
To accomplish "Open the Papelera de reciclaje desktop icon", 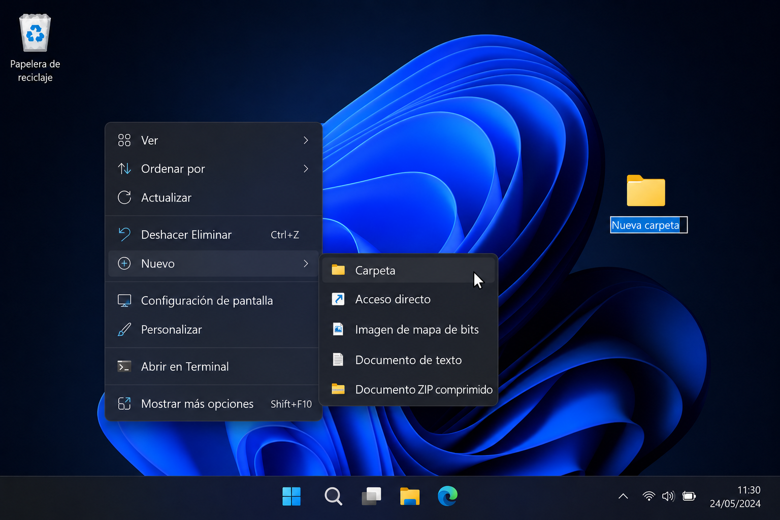I will point(35,48).
